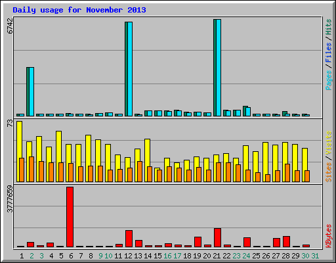This screenshot has width=336, height=263.
Task: Click the day 16 label on the x-axis
Action: pyautogui.click(x=167, y=256)
